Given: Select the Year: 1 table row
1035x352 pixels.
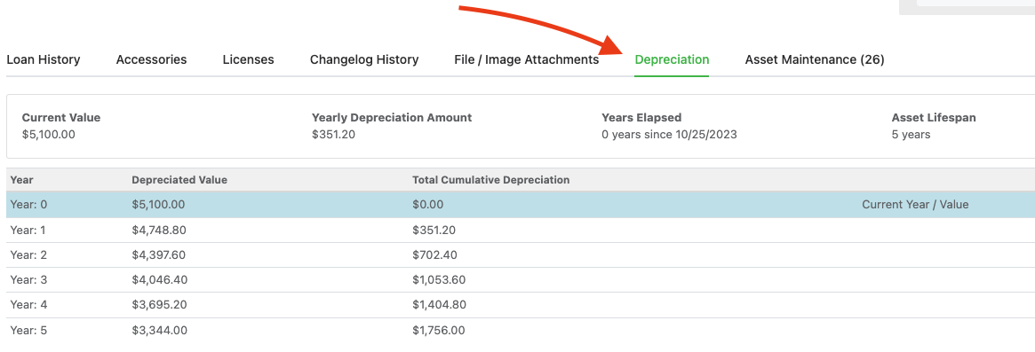Looking at the screenshot, I should coord(521,230).
